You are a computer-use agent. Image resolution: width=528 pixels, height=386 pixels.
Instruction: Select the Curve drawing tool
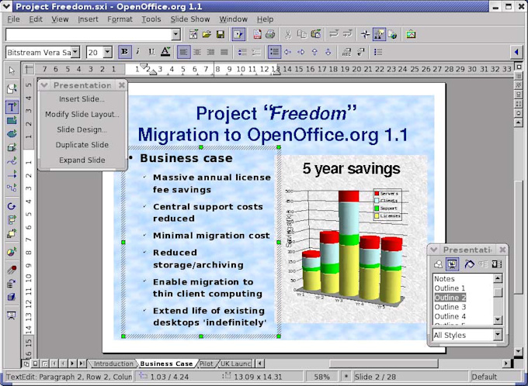[12, 160]
